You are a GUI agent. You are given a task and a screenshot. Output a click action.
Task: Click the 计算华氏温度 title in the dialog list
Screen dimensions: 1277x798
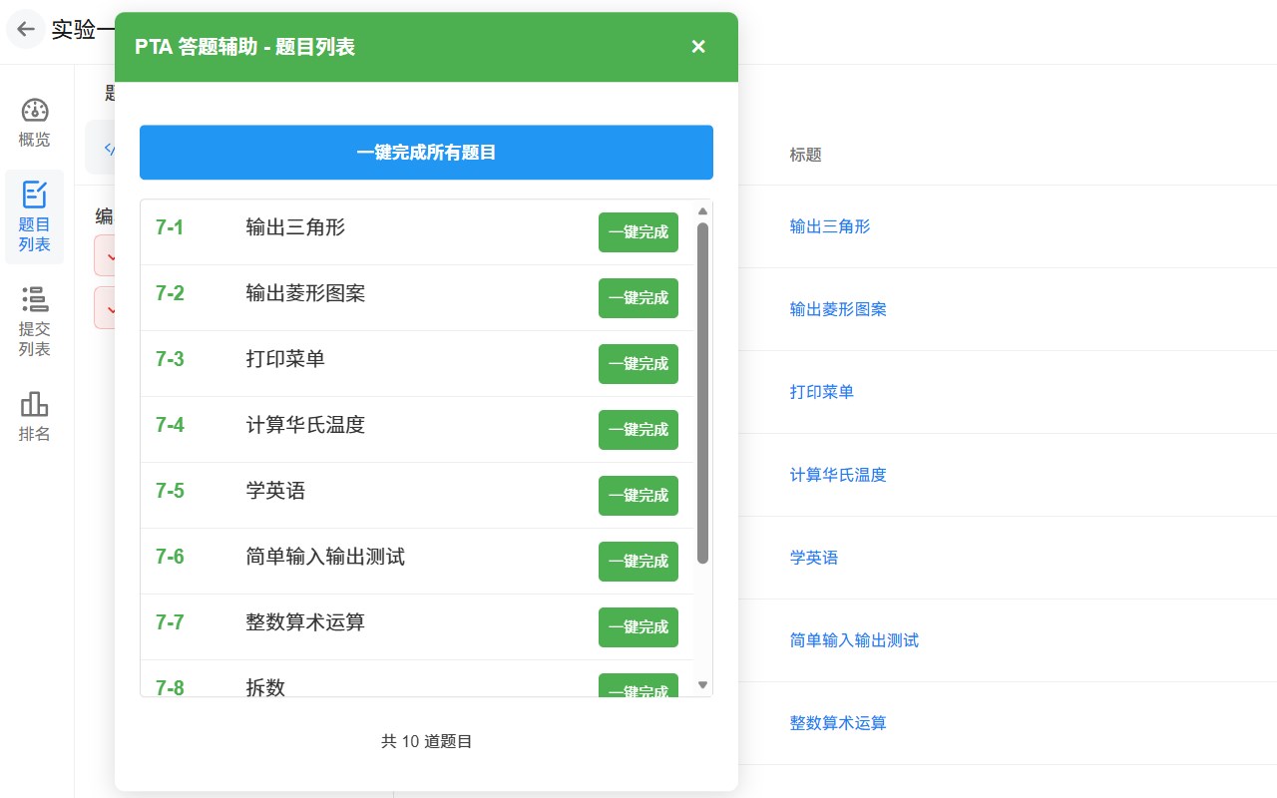tap(305, 425)
